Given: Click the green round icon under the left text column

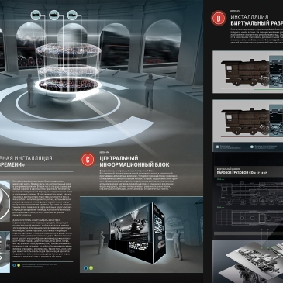Looking at the screenshot, I should (19, 265).
